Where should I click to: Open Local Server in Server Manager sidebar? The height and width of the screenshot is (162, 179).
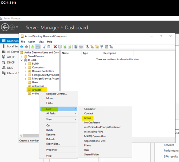tap(10, 46)
